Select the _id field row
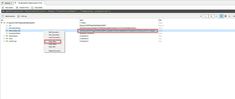235x99 pixels. [117, 25]
